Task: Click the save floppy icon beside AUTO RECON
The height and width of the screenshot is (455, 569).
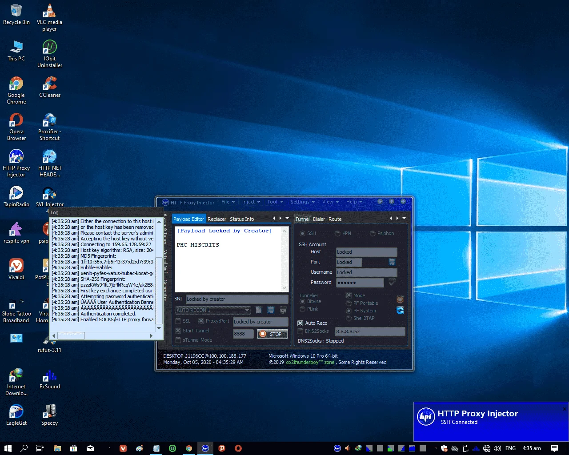Action: point(271,310)
